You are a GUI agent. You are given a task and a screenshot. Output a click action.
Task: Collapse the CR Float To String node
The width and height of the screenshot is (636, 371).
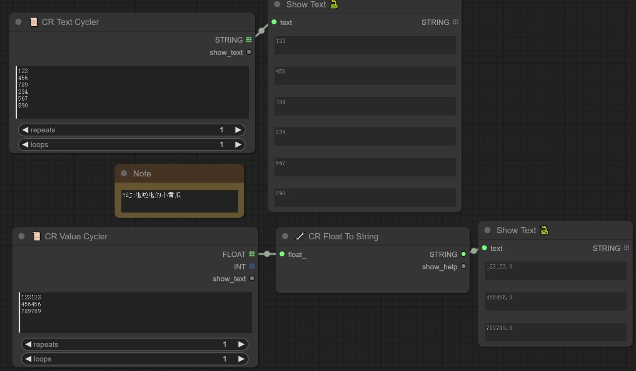pyautogui.click(x=285, y=236)
